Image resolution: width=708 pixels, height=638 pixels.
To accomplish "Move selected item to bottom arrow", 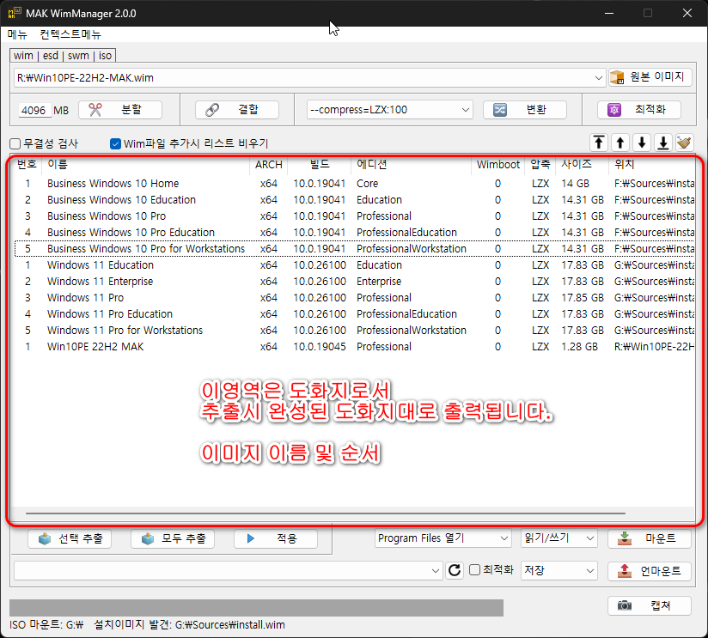I will [x=663, y=143].
